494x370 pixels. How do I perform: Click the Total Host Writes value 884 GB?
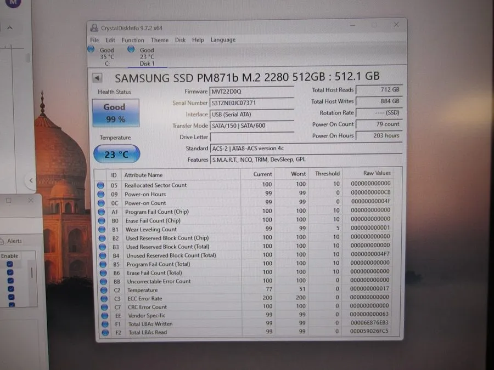click(x=379, y=101)
